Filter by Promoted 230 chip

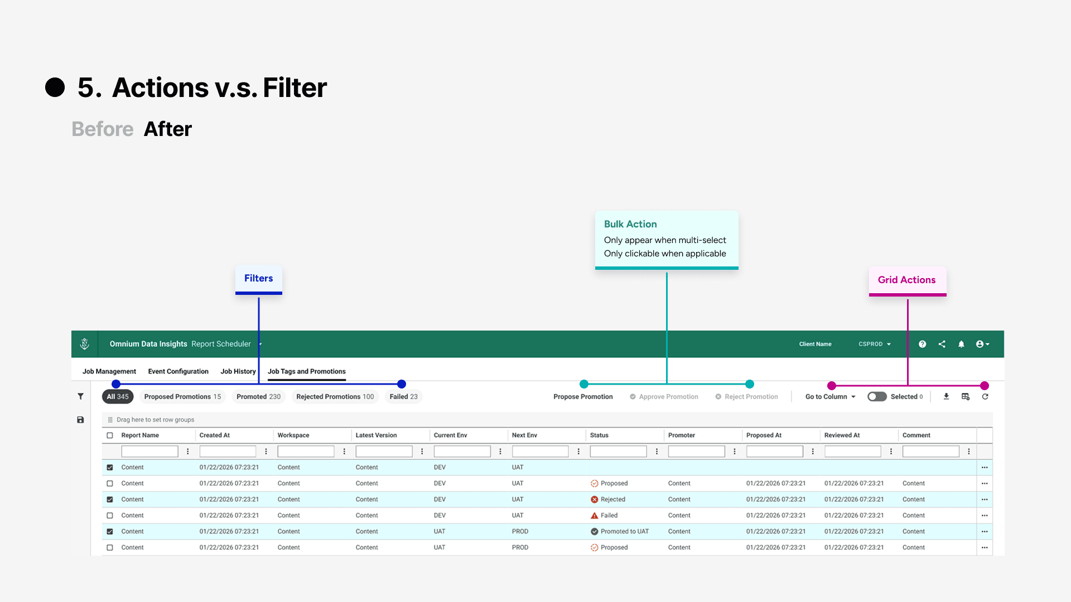[x=259, y=396]
